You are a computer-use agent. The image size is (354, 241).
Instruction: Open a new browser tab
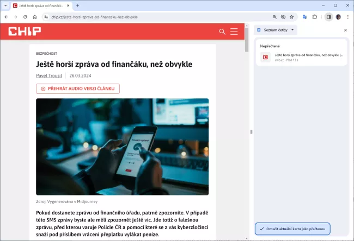point(77,5)
